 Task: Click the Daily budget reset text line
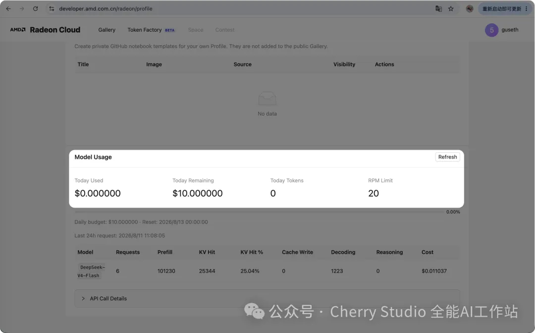pyautogui.click(x=141, y=222)
